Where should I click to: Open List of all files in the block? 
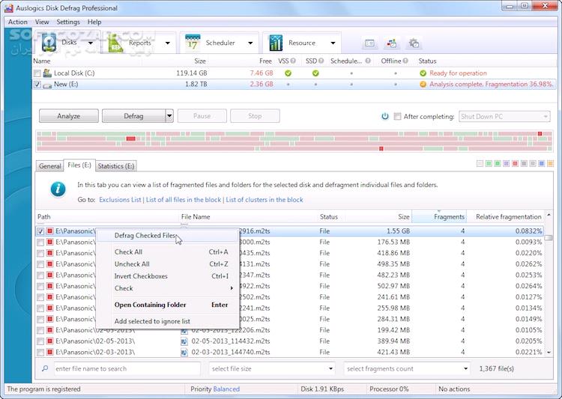(x=184, y=200)
